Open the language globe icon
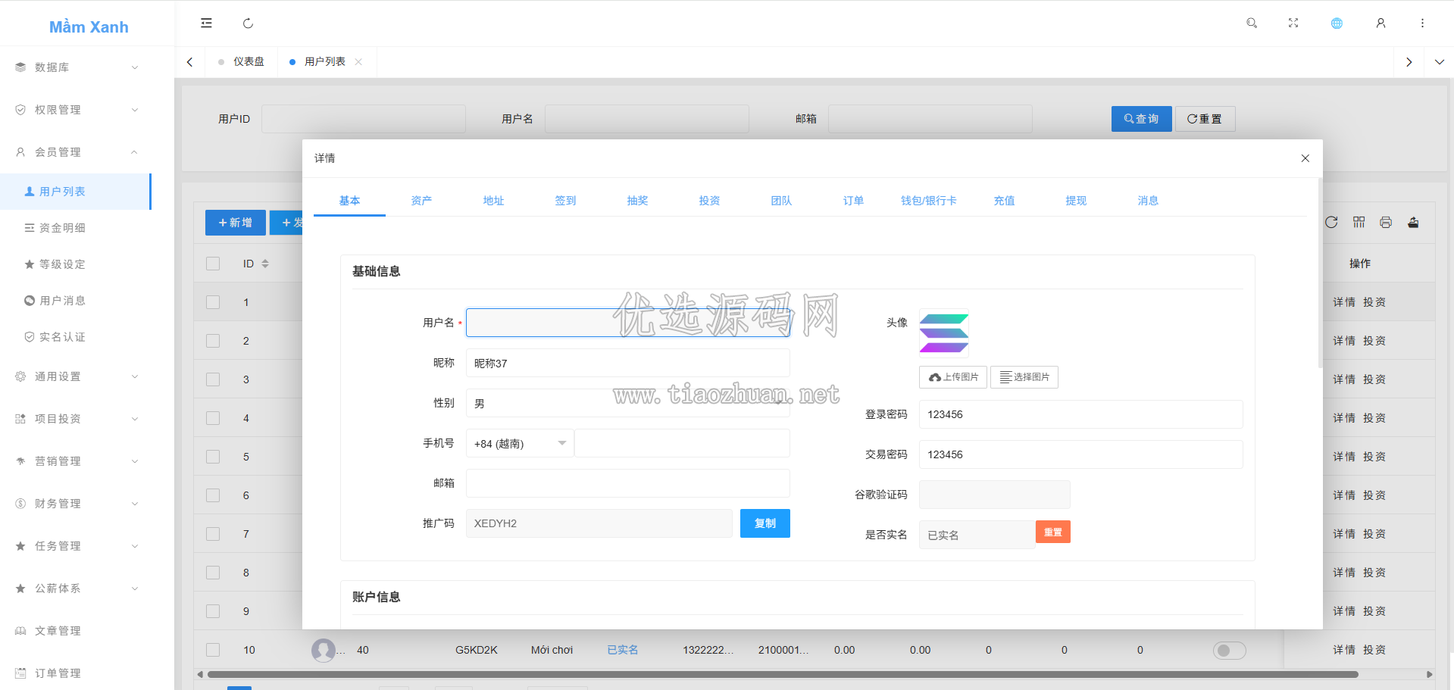This screenshot has width=1454, height=690. click(1337, 23)
